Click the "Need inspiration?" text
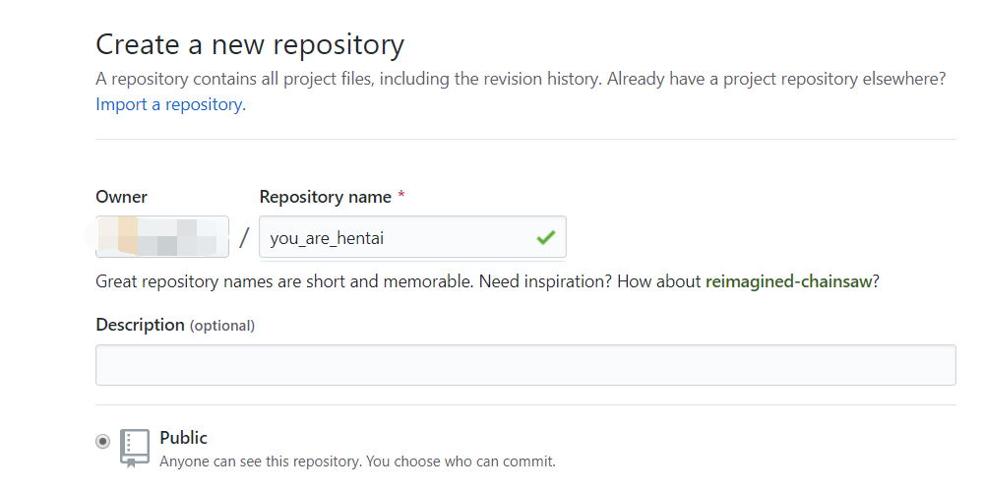The width and height of the screenshot is (984, 492). [544, 281]
